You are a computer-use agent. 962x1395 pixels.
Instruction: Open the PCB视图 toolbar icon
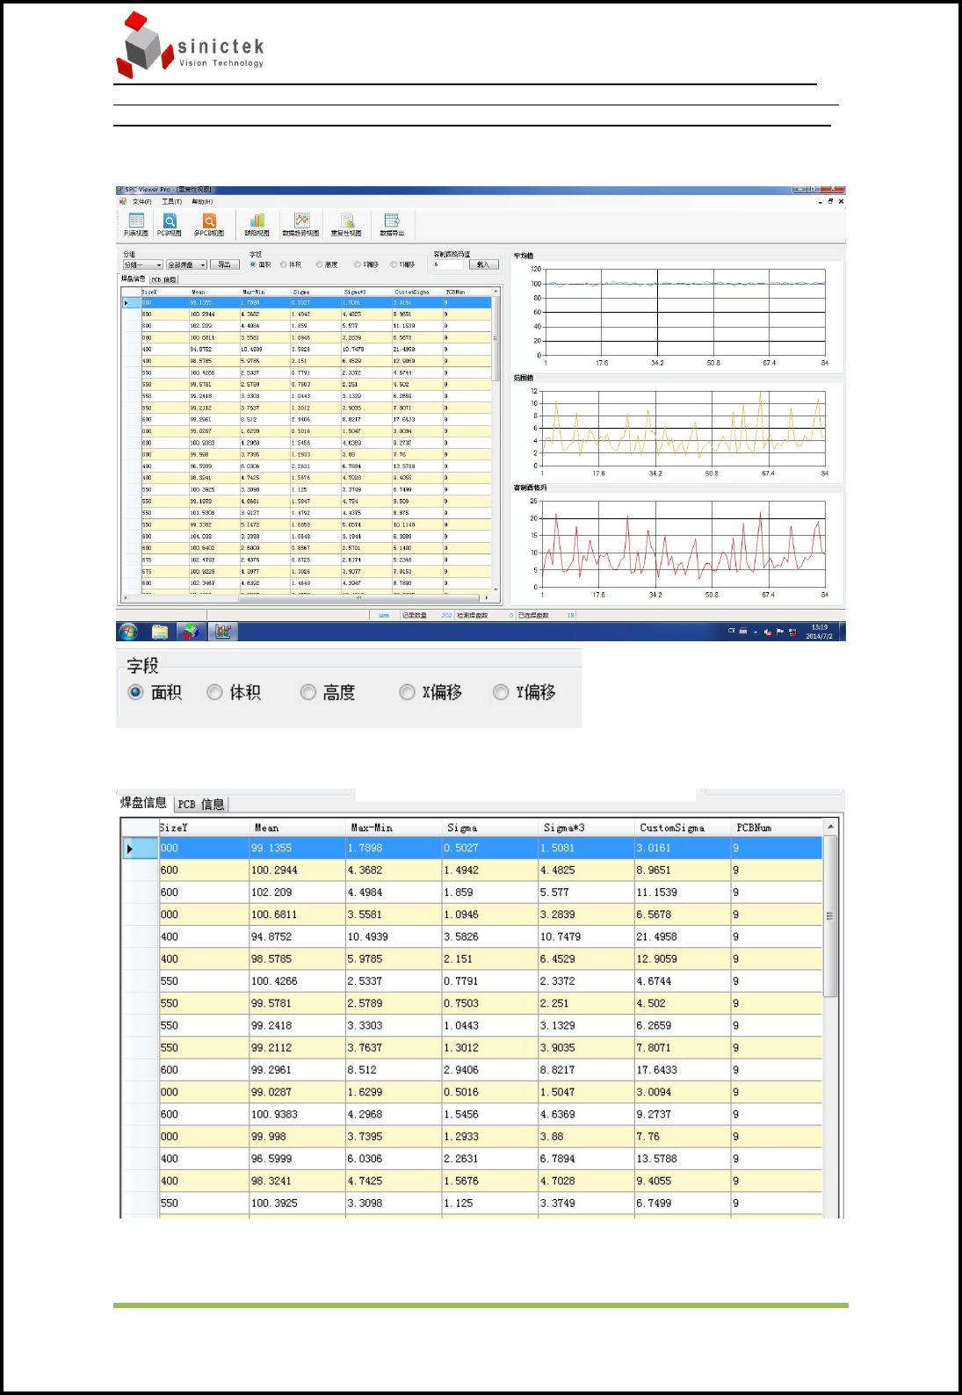click(x=170, y=224)
